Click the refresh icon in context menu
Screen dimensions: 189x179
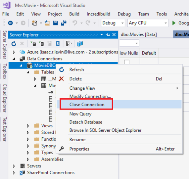click(62, 69)
